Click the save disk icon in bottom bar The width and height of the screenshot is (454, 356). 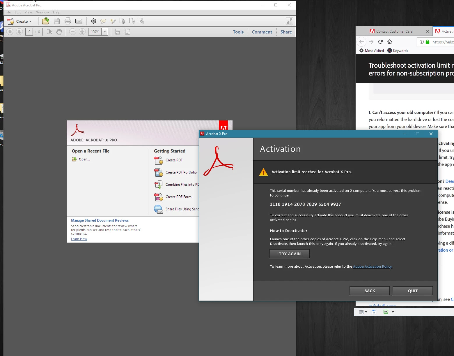(374, 312)
